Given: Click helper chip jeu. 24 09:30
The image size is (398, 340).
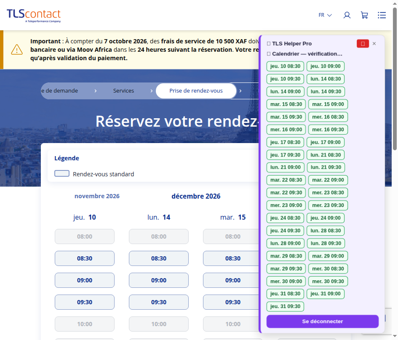Looking at the screenshot, I should [285, 231].
